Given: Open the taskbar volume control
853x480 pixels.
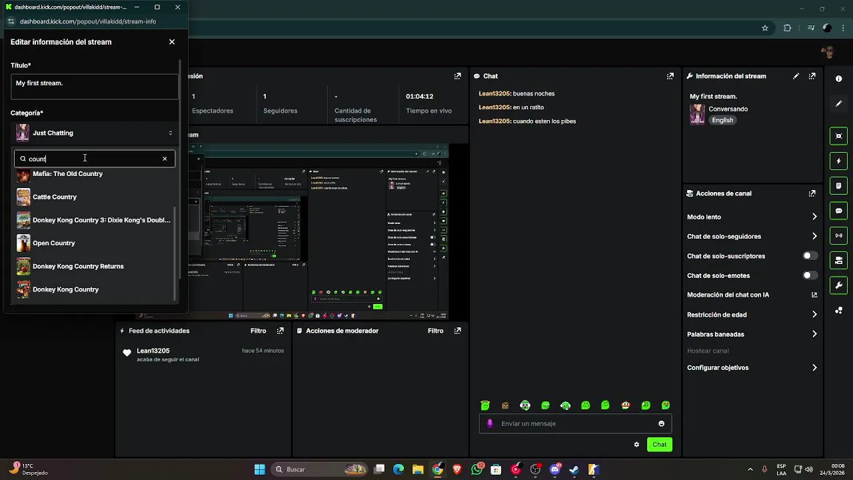Looking at the screenshot, I should [x=809, y=469].
